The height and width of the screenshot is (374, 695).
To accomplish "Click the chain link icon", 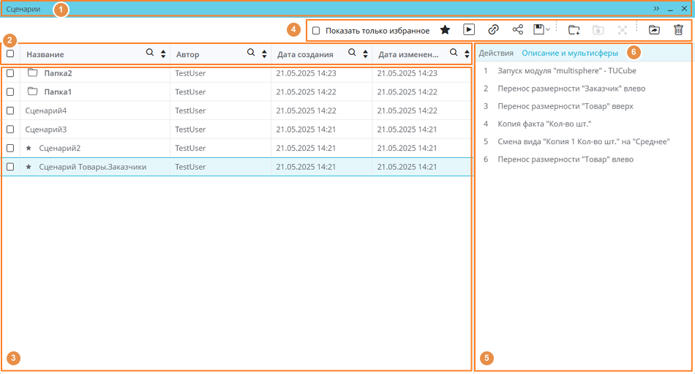I will pyautogui.click(x=494, y=30).
